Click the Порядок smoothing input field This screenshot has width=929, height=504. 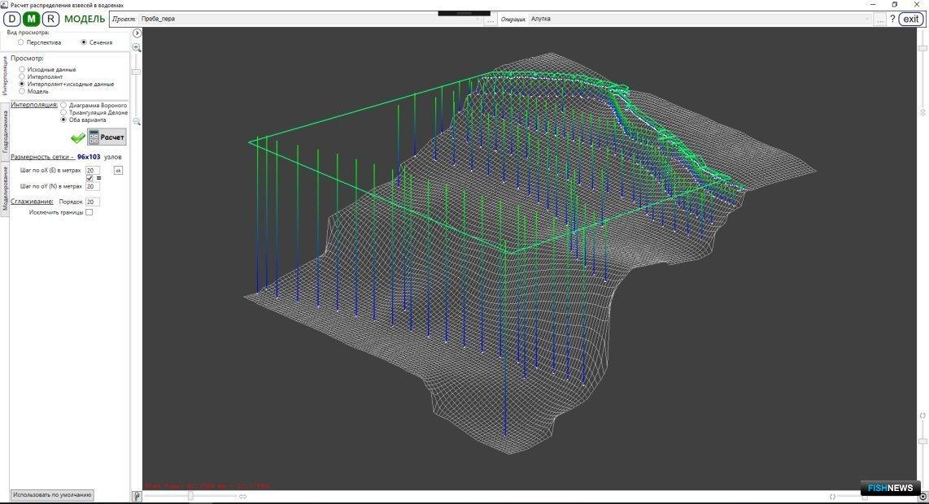[93, 202]
